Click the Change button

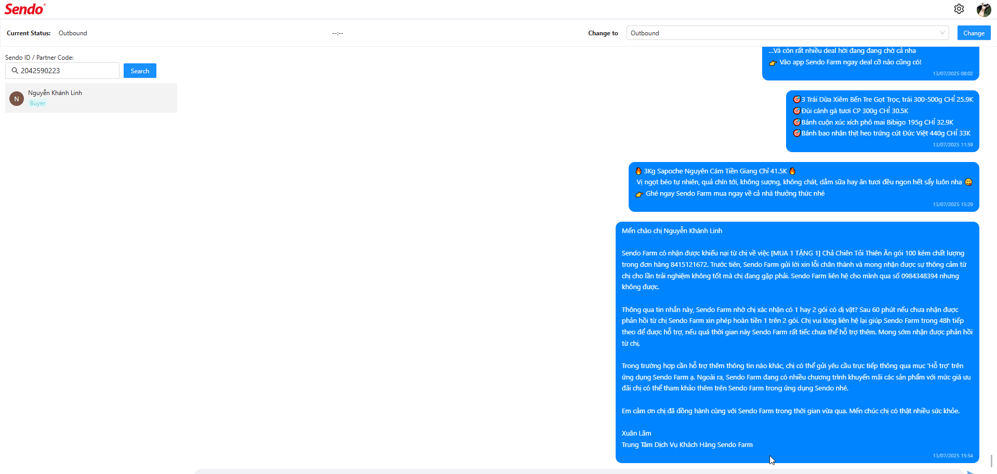point(974,33)
